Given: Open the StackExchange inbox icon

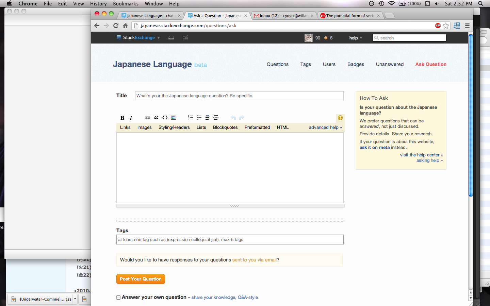Looking at the screenshot, I should click(x=171, y=38).
